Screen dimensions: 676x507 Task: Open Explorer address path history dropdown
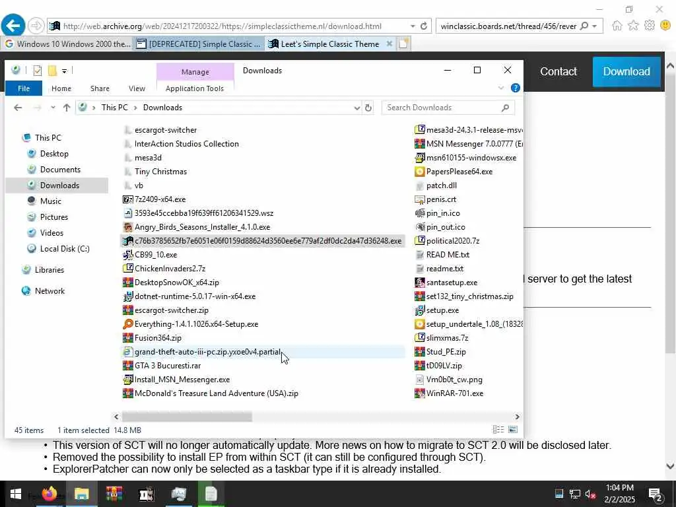[x=357, y=108]
